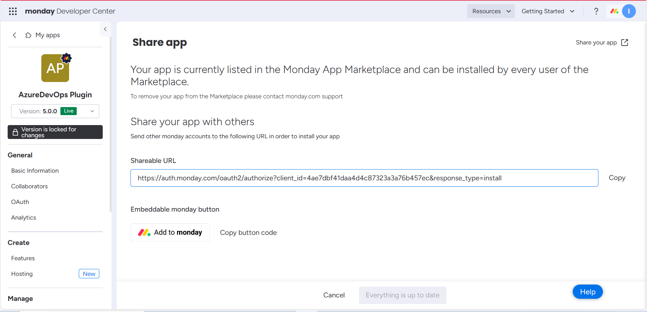The image size is (647, 312).
Task: Open the help question mark icon
Action: coord(596,11)
